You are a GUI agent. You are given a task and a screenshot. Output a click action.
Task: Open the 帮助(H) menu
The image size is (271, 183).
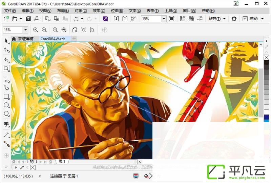(208, 11)
